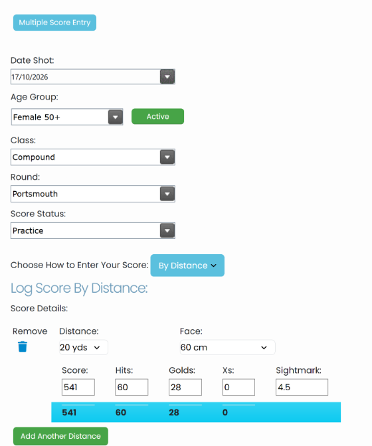Select the Xs input field
Viewport: 372px width, 446px height.
[238, 387]
